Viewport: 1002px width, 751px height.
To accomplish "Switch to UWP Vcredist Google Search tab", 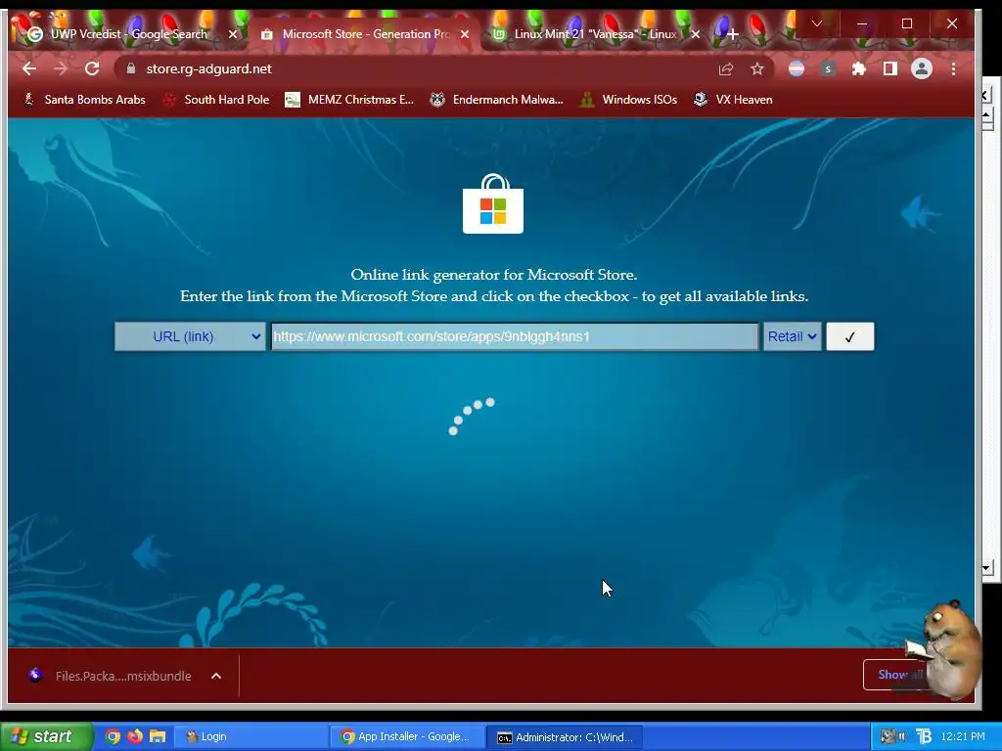I will tap(129, 34).
